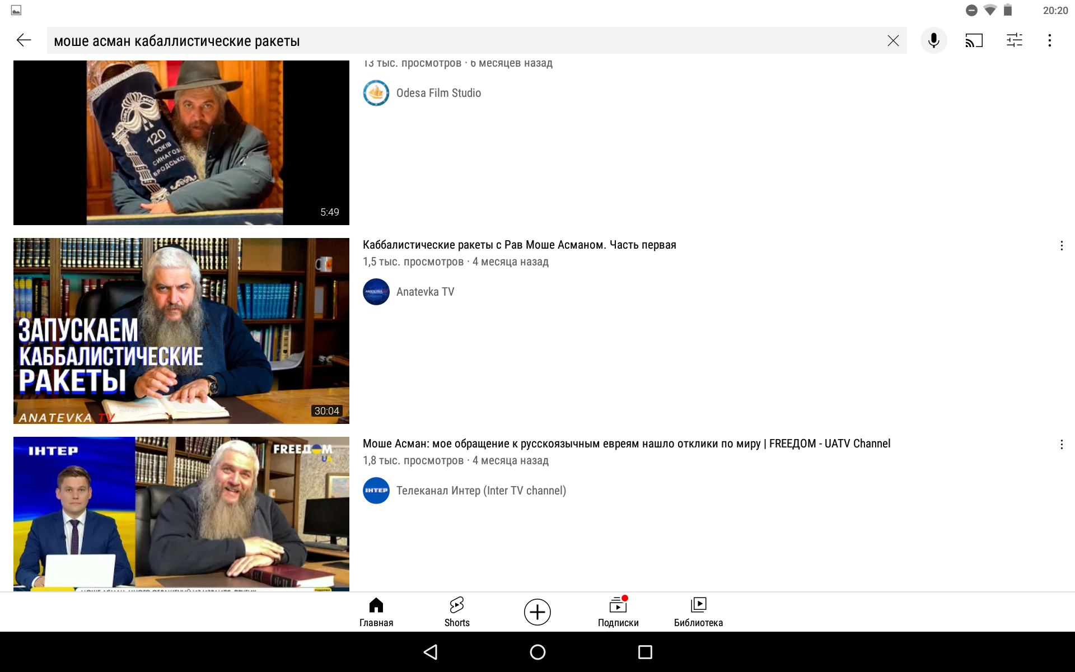This screenshot has height=672, width=1075.
Task: Play the Интер FREEДОМ video thumbnail
Action: coord(181,514)
